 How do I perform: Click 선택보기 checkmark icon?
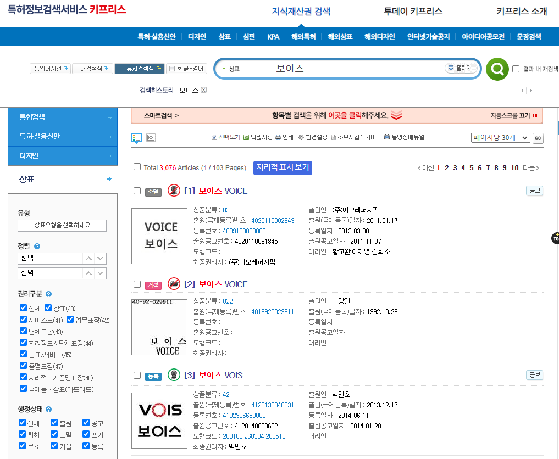(214, 137)
